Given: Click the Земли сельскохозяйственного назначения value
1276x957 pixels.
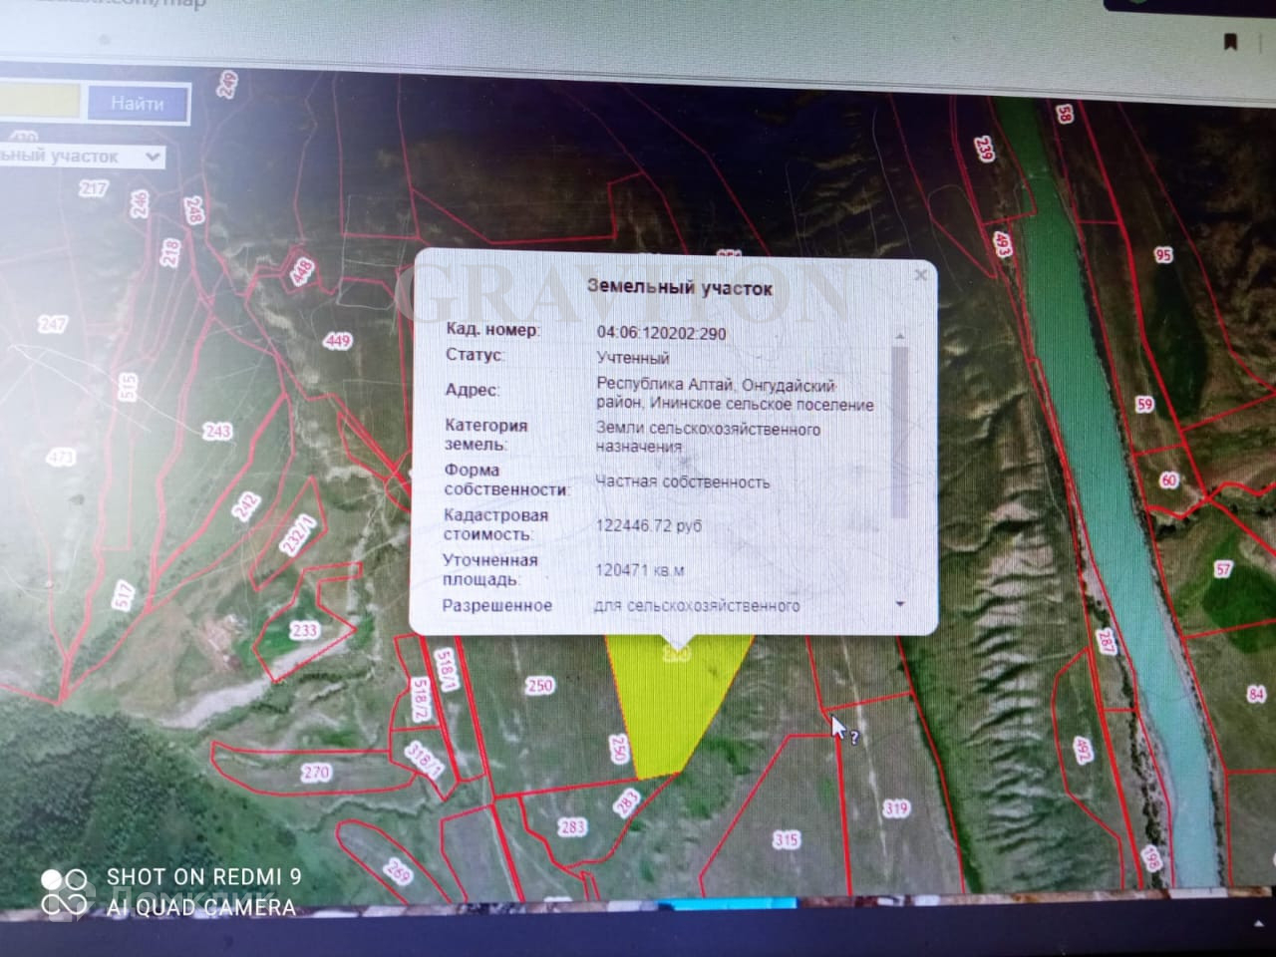Looking at the screenshot, I should (x=708, y=438).
